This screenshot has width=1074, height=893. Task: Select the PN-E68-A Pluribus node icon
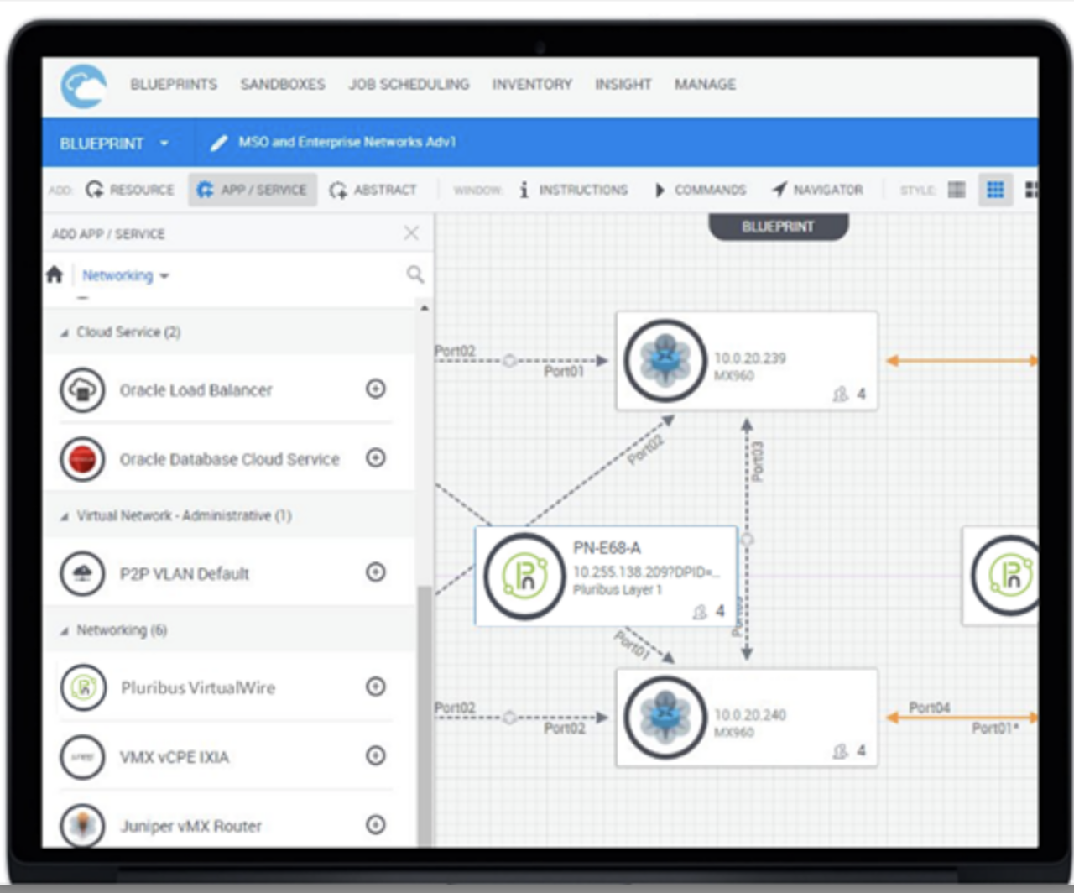click(524, 576)
